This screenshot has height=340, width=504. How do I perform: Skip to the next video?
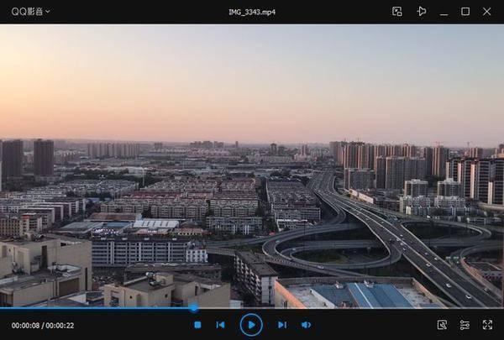click(282, 325)
